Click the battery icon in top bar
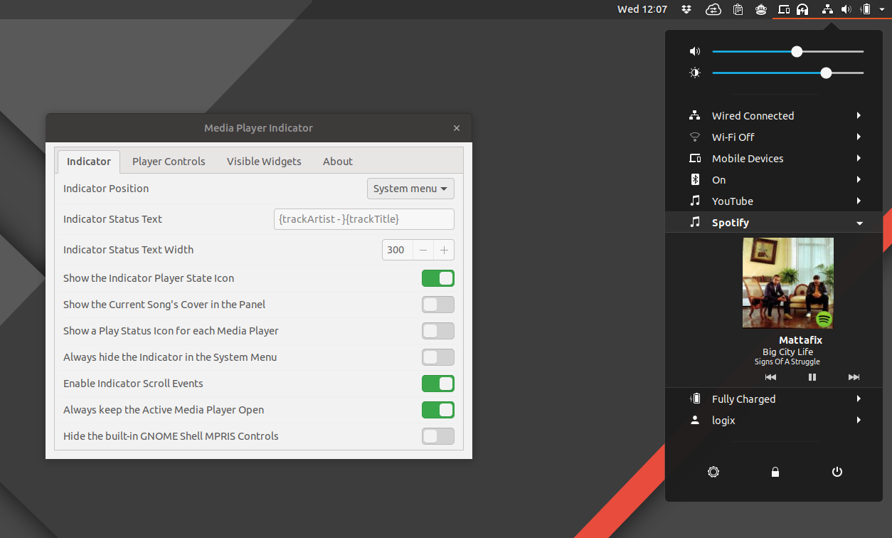Viewport: 892px width, 538px height. [x=866, y=9]
